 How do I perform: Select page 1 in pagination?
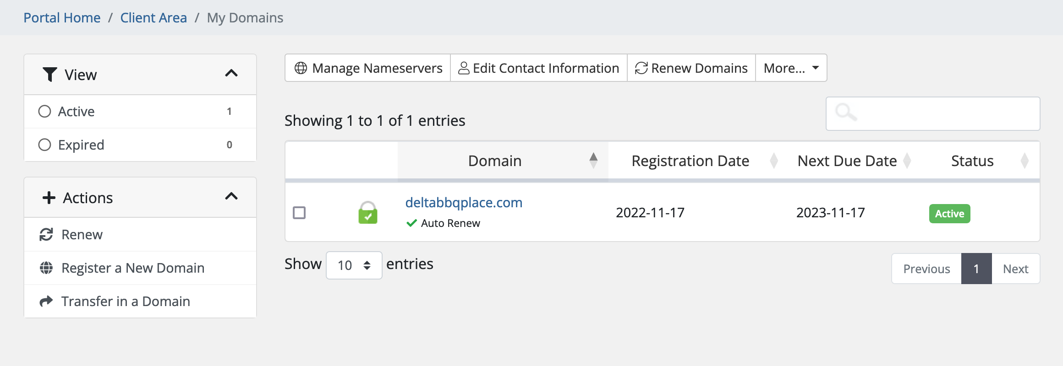[976, 269]
